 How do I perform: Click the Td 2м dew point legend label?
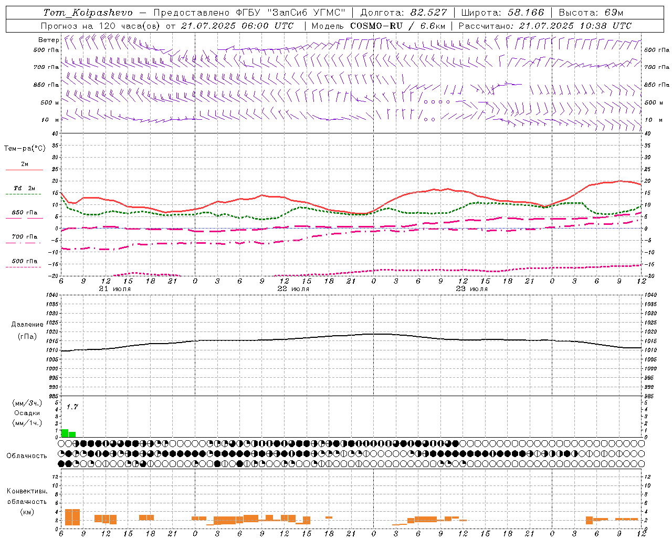[24, 188]
